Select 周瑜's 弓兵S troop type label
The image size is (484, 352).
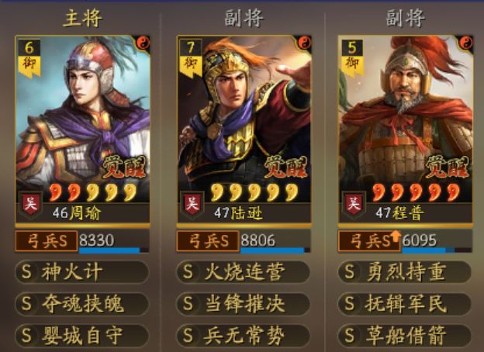pos(47,241)
